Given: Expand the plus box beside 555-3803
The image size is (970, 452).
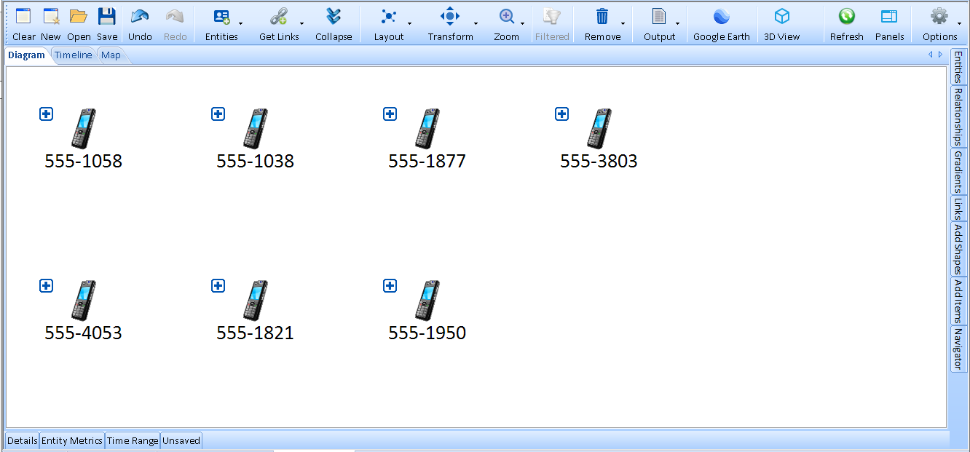Looking at the screenshot, I should point(561,114).
